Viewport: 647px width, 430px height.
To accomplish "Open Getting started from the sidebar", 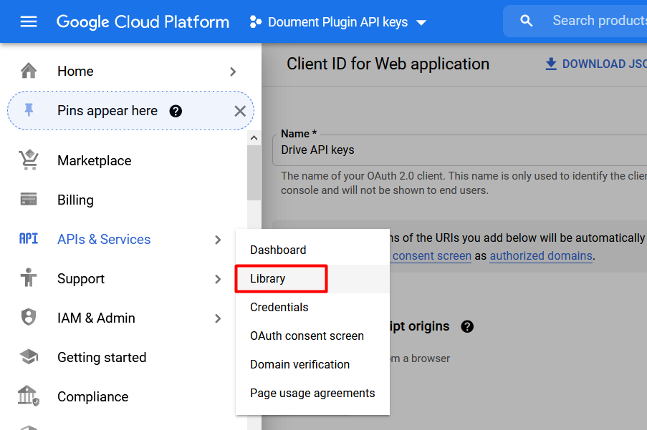I will [102, 358].
